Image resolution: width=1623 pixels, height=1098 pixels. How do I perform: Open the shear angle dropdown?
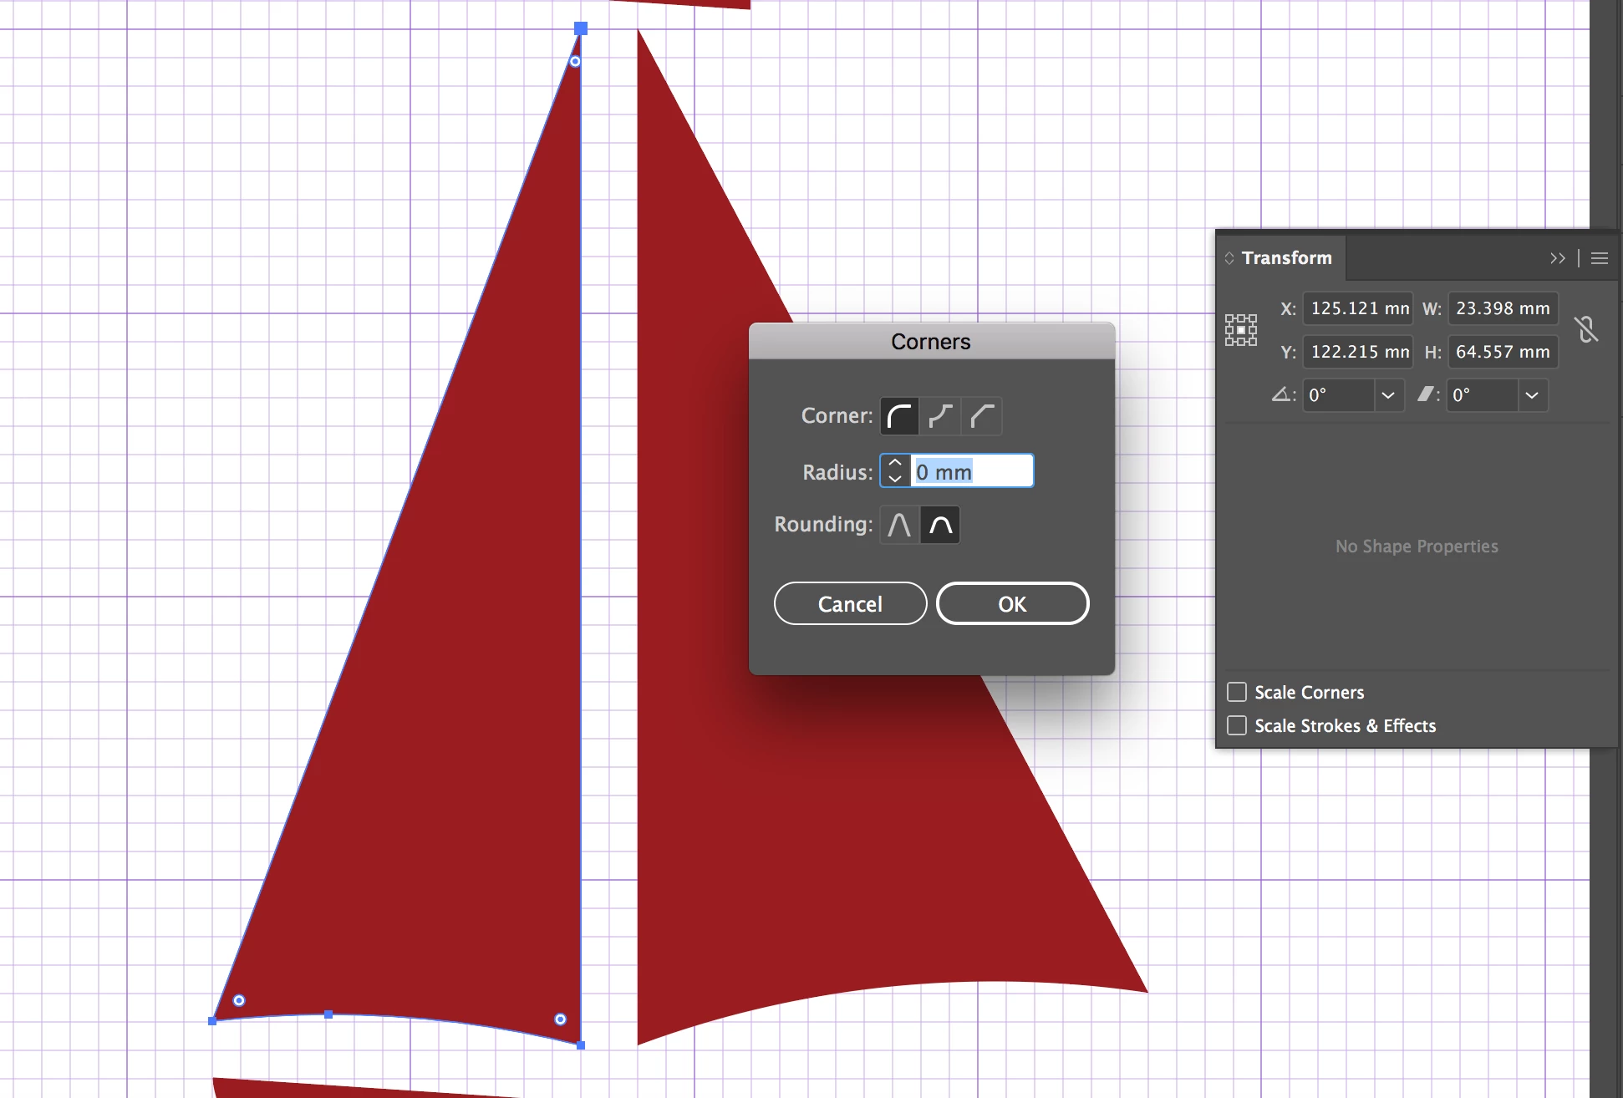pyautogui.click(x=1531, y=395)
